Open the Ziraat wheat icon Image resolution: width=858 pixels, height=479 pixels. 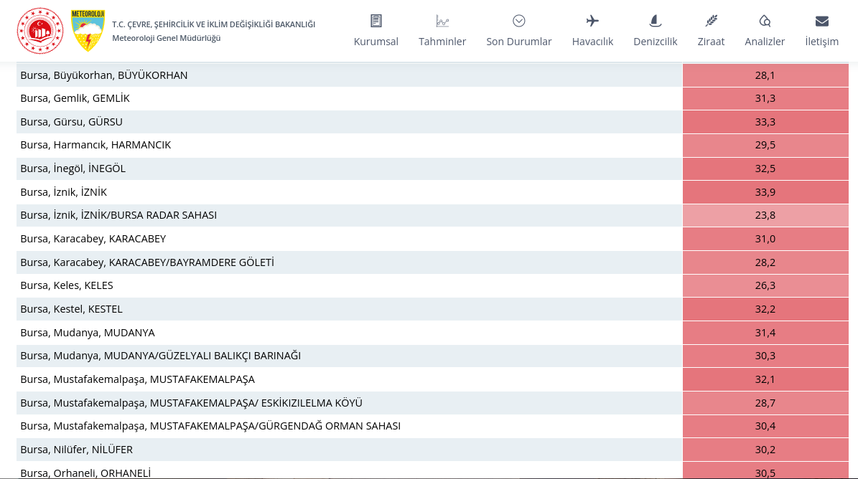[x=711, y=21]
